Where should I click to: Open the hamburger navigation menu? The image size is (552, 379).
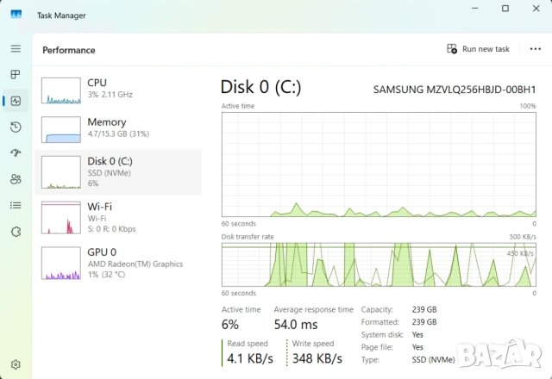[16, 49]
